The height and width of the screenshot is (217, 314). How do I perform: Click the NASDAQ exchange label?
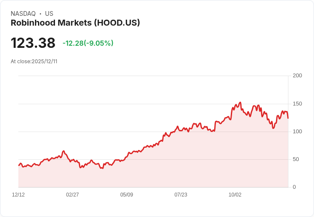point(23,14)
